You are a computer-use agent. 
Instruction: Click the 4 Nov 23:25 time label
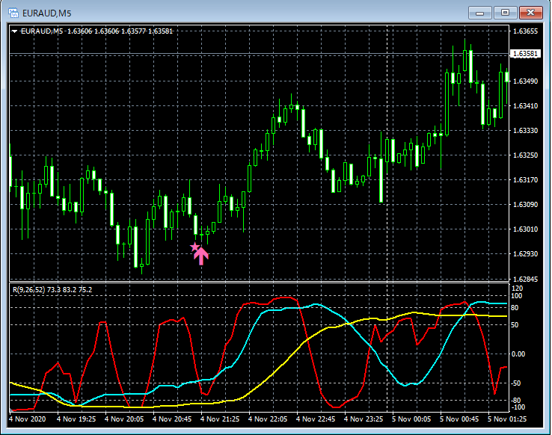[x=364, y=419]
